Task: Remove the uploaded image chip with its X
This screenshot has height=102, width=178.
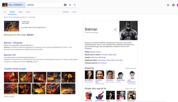Action: click(24, 5)
